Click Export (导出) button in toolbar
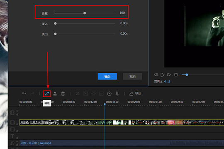224x149 pixels. (x=135, y=94)
